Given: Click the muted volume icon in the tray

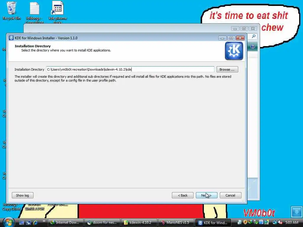Looking at the screenshot, I should pyautogui.click(x=280, y=222).
